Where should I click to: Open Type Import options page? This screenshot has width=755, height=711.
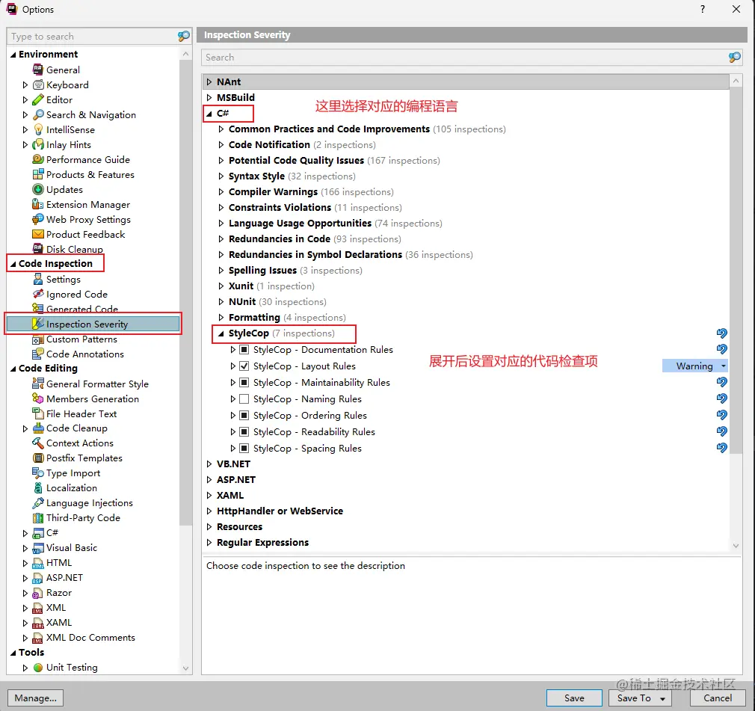[73, 473]
